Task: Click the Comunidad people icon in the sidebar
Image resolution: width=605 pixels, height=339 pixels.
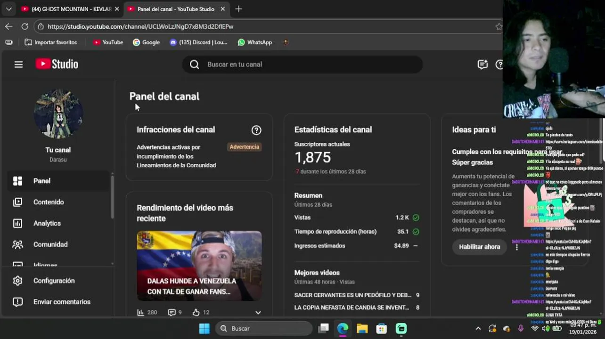Action: (x=17, y=244)
